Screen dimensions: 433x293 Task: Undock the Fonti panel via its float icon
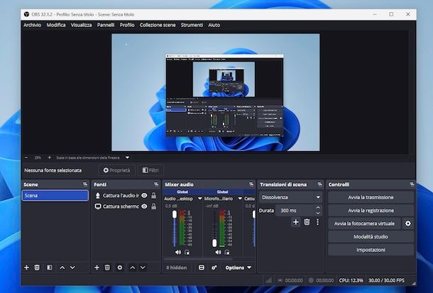pos(156,184)
